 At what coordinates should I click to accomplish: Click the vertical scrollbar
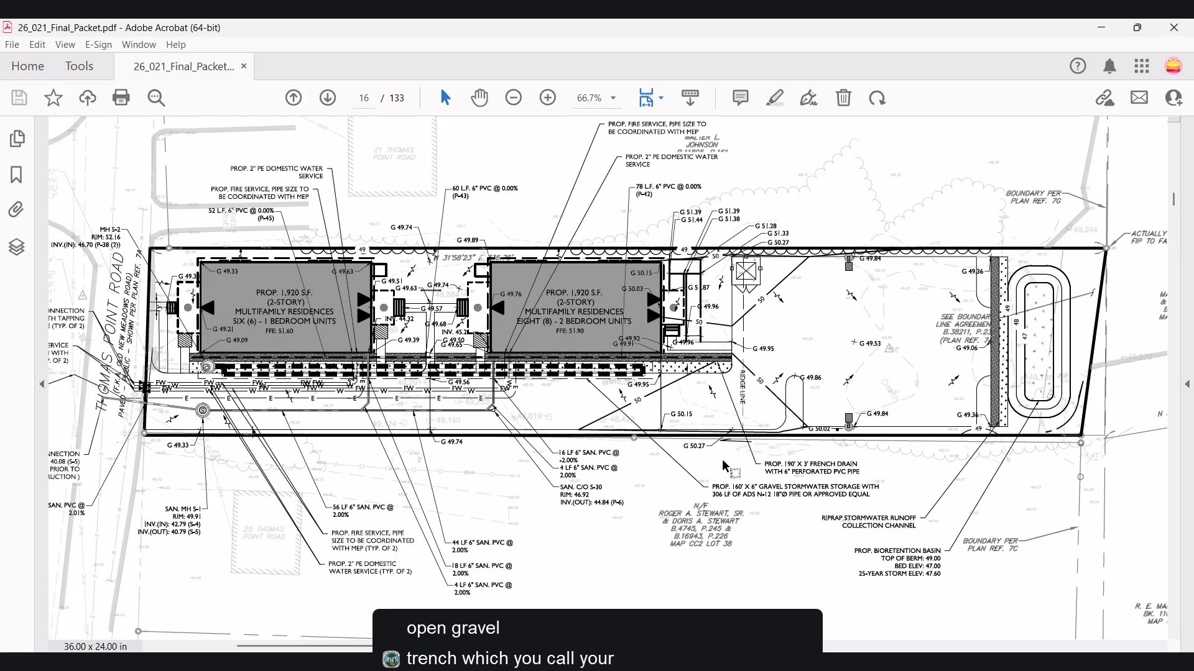1174,199
